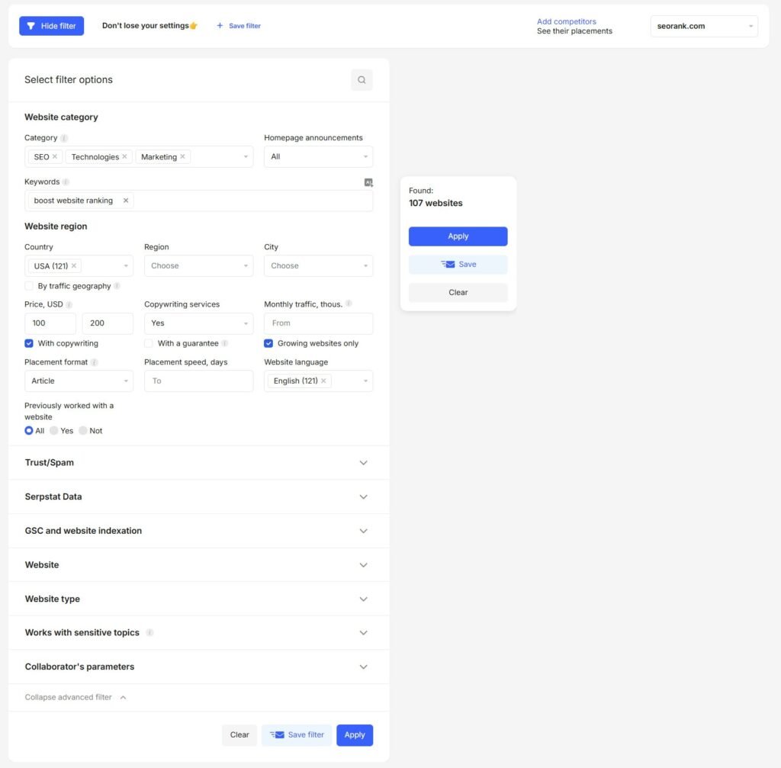Open the Region Choose dropdown

click(x=199, y=266)
